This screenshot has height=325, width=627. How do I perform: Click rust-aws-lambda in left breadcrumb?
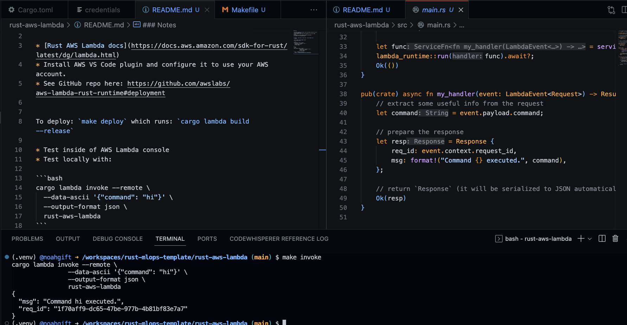coord(37,25)
